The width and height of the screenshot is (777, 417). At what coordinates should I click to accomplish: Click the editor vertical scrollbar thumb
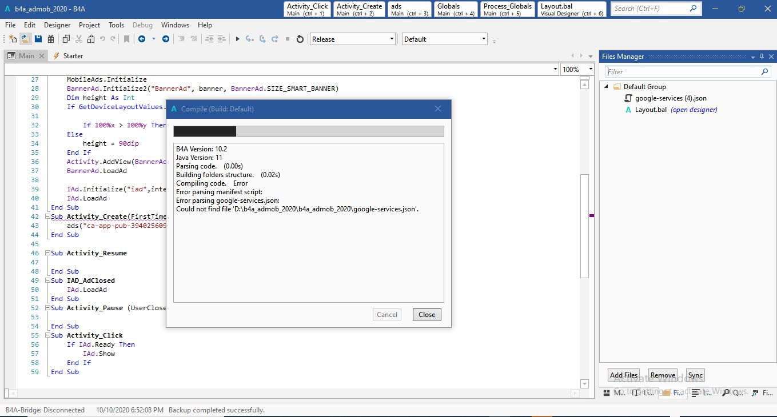point(584,226)
